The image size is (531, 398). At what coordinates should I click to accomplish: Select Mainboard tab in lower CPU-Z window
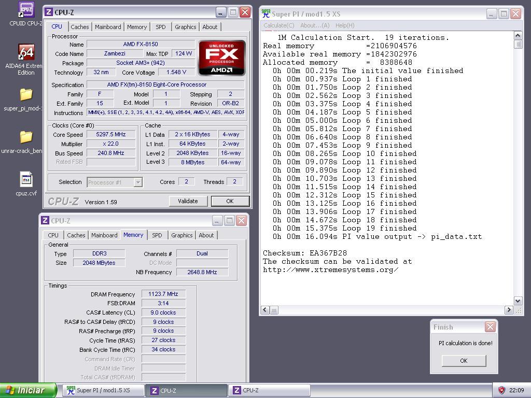pos(104,235)
